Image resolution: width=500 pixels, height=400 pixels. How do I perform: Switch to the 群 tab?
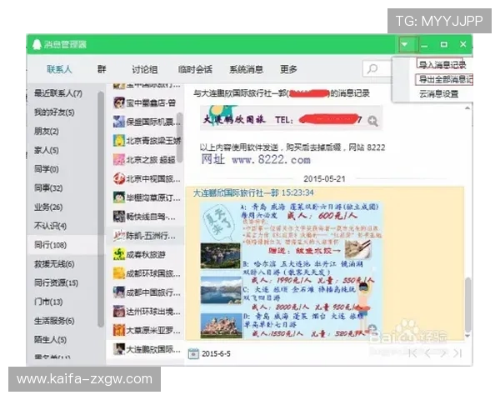pyautogui.click(x=102, y=69)
